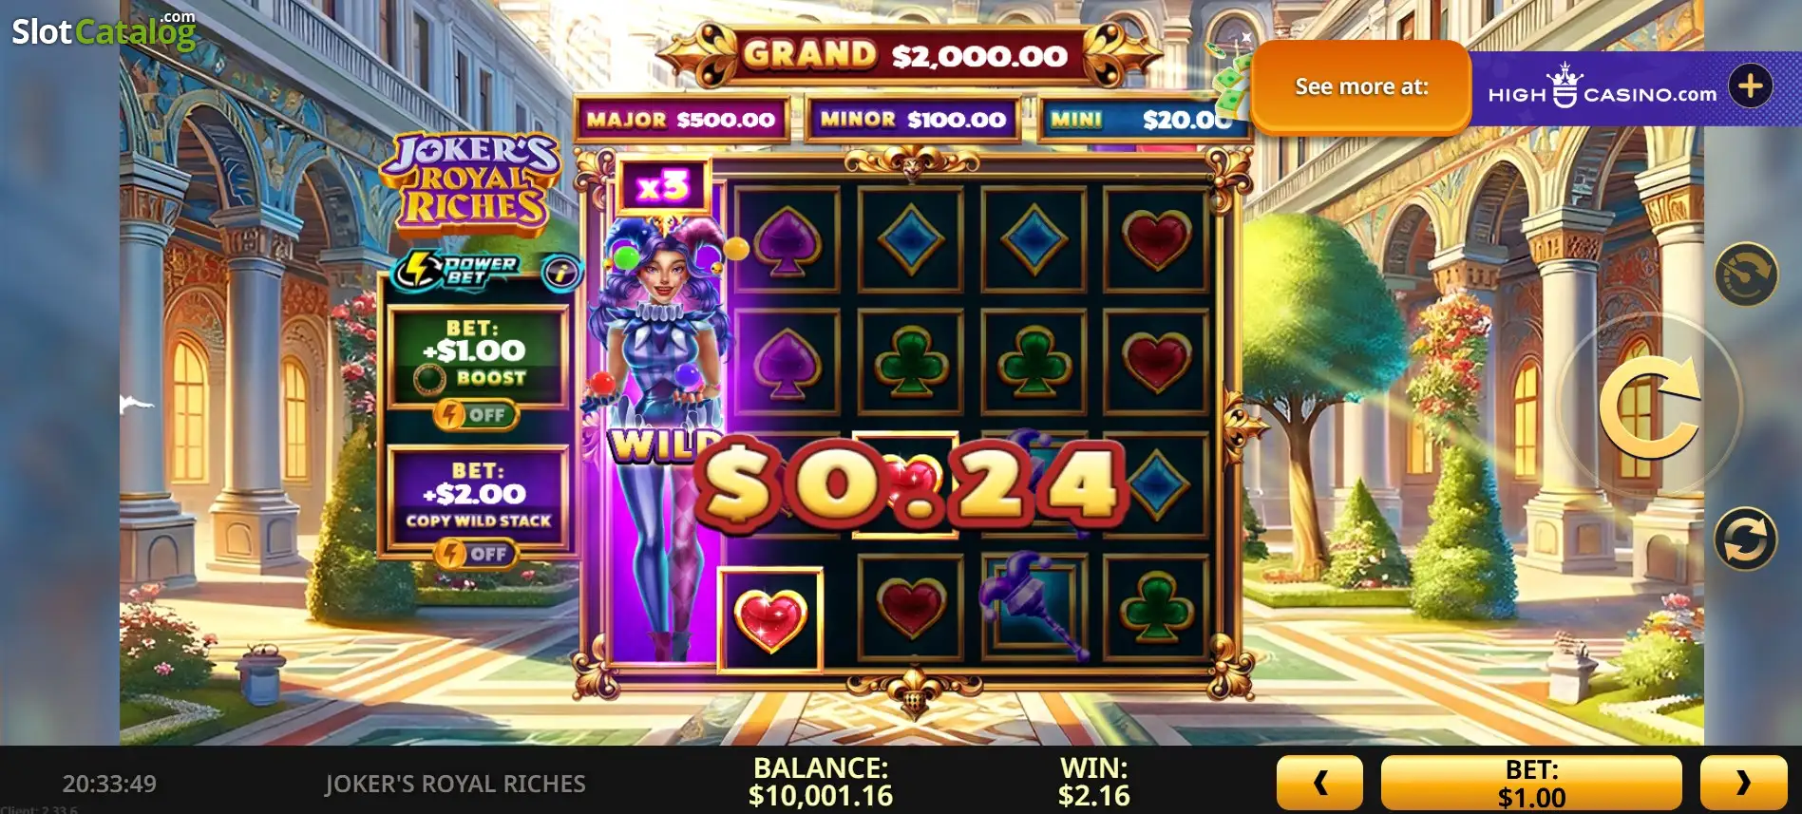Image resolution: width=1802 pixels, height=814 pixels.
Task: Click the turbo spin icon above spin
Action: 1746,274
